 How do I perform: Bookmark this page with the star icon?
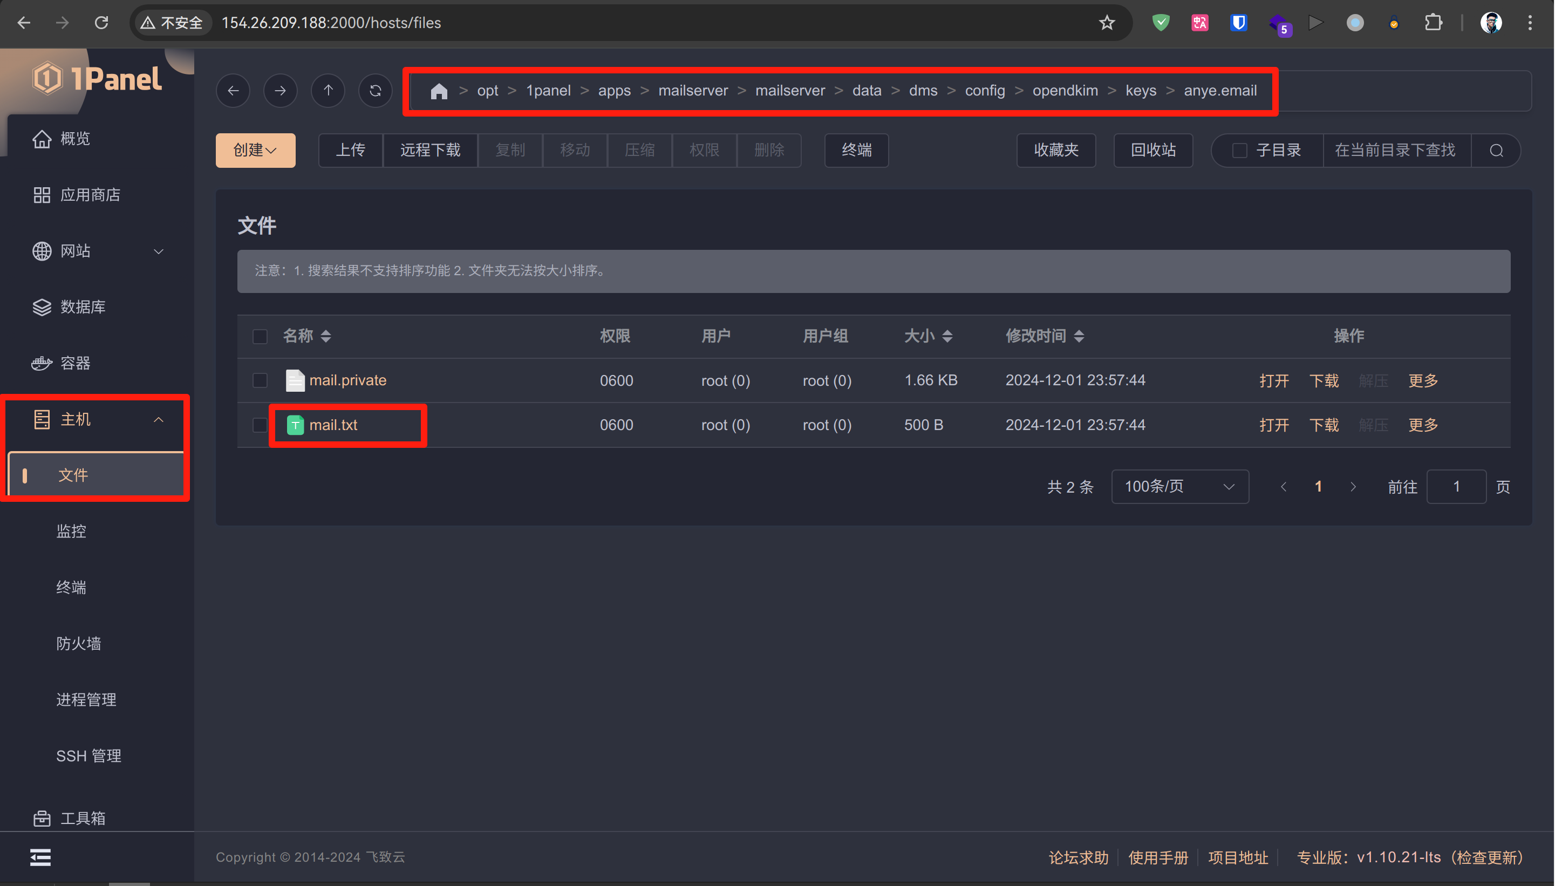point(1107,23)
